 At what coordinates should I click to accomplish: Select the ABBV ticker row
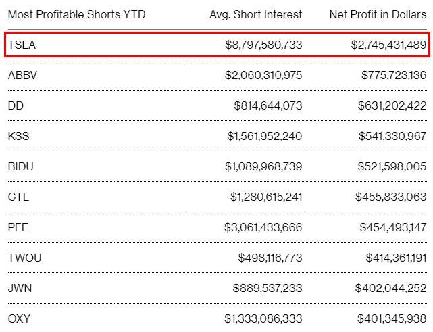click(x=22, y=75)
